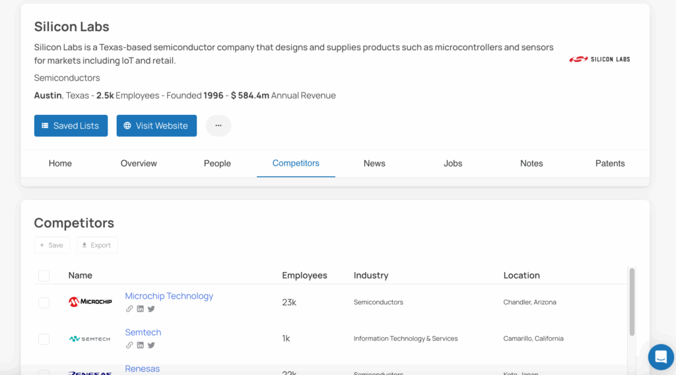Open Microchip Technology's LinkedIn icon
The height and width of the screenshot is (375, 676).
point(140,309)
